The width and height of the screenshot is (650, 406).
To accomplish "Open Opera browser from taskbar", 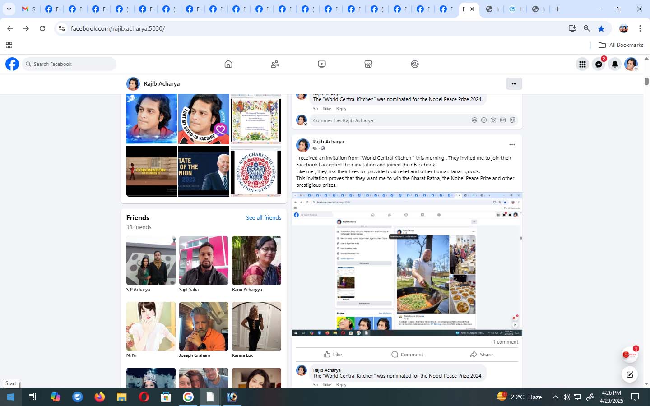I will click(144, 397).
